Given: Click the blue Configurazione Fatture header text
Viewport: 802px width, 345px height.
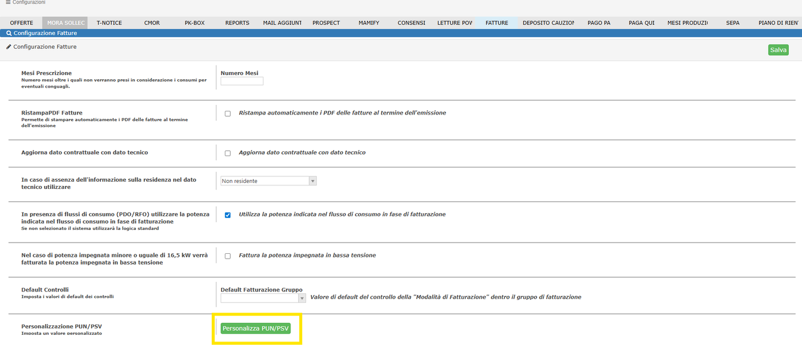Looking at the screenshot, I should (45, 33).
